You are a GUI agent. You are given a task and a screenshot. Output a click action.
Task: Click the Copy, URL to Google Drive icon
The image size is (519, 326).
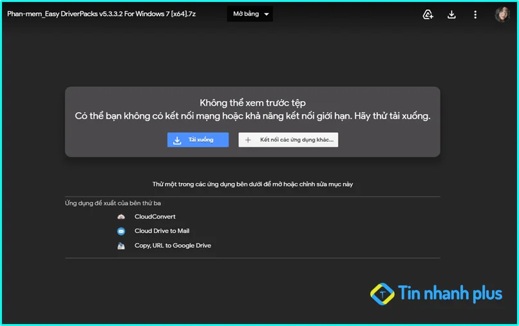(x=121, y=246)
